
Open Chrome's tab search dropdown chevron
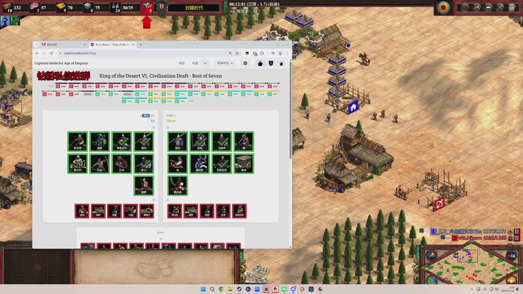37,44
